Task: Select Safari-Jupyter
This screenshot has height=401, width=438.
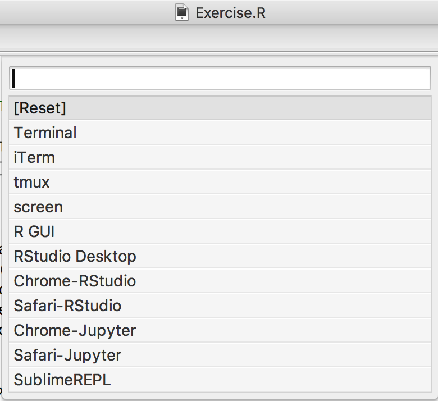Action: coord(220,355)
